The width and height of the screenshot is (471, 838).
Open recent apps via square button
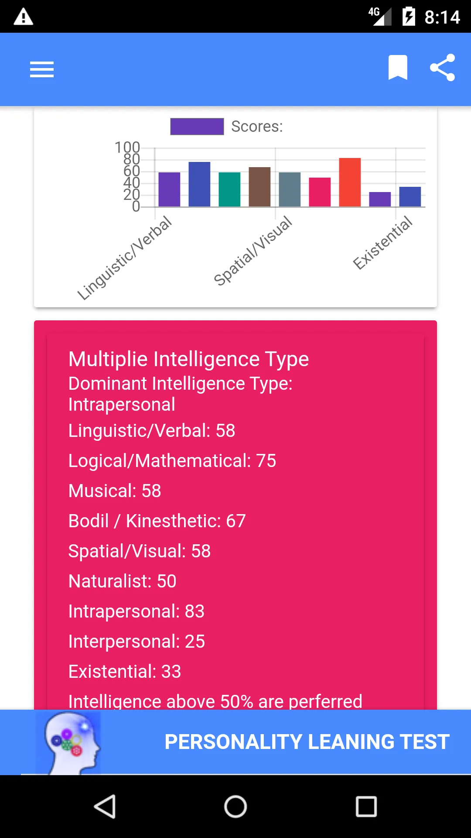point(366,806)
